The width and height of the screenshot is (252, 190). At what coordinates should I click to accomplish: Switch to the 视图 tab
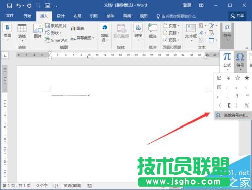click(x=144, y=16)
